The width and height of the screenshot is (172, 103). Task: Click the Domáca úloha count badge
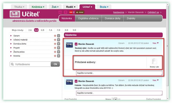point(58,44)
